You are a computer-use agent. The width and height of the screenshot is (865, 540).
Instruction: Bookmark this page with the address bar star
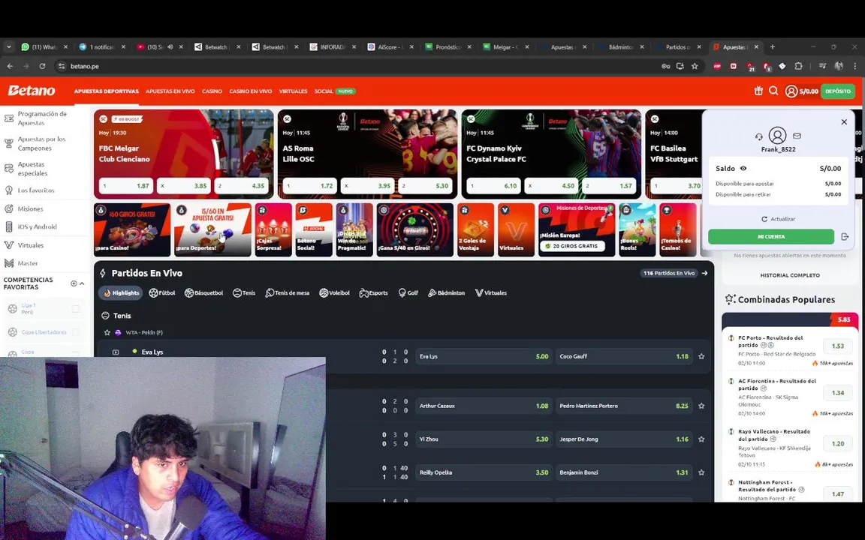tap(695, 66)
